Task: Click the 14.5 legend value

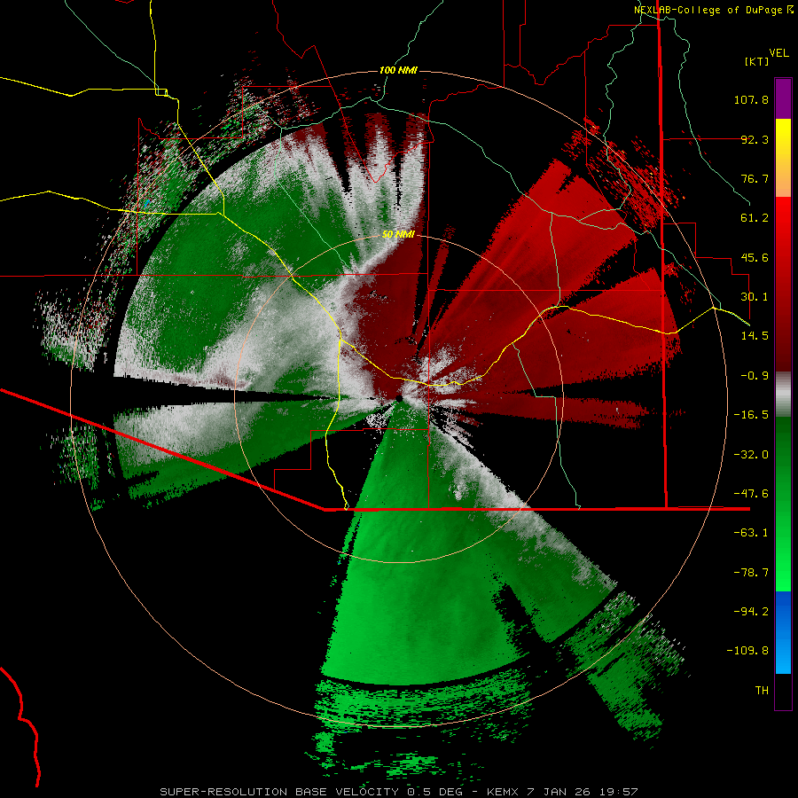Action: (x=755, y=336)
